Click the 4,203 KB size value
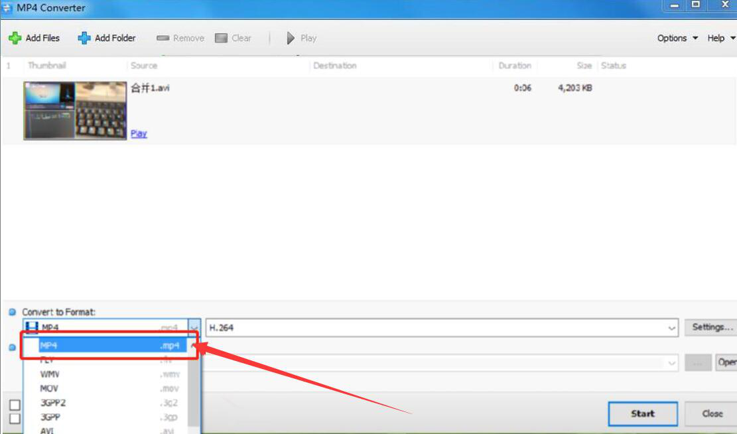737x434 pixels. (575, 88)
